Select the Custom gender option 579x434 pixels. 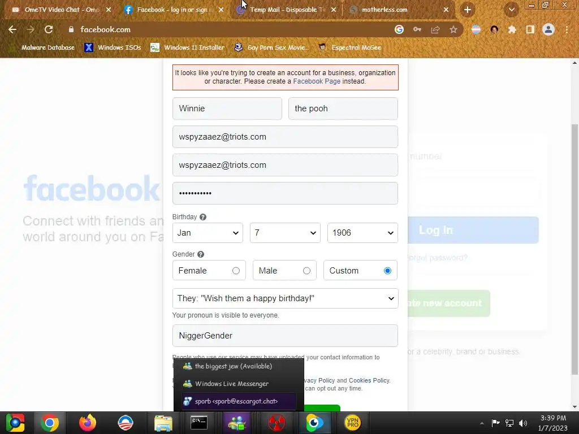360,271
